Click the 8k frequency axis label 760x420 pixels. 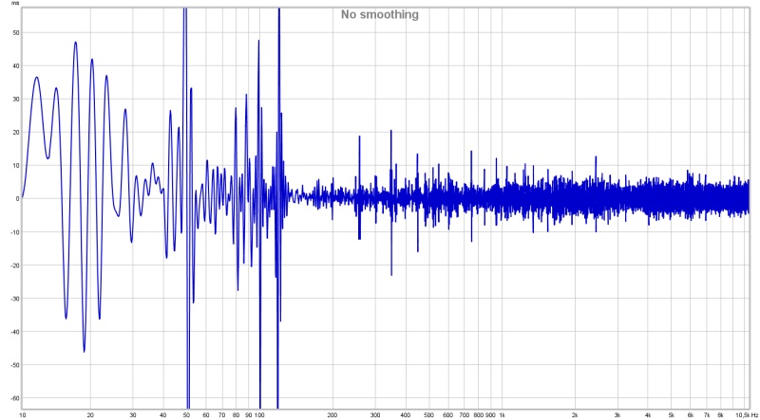coord(721,415)
